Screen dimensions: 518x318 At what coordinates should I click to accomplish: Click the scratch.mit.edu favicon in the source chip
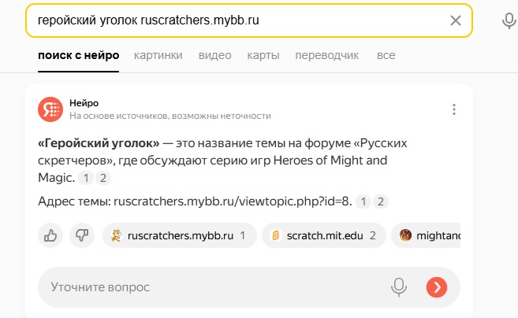[x=275, y=235]
